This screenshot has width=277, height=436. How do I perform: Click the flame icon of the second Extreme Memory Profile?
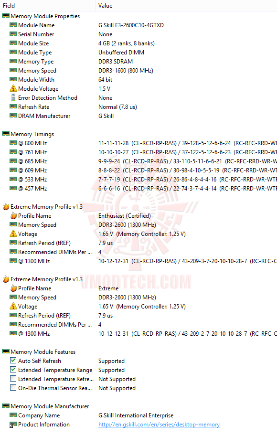pyautogui.click(x=6, y=279)
